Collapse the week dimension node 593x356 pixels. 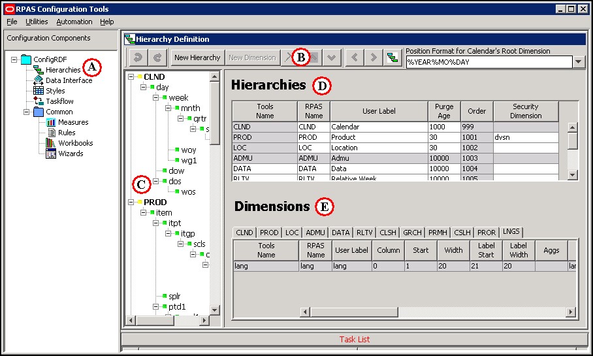(x=156, y=97)
